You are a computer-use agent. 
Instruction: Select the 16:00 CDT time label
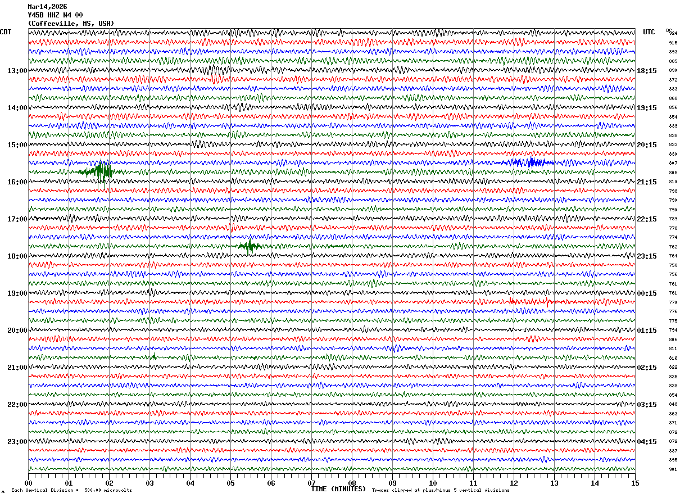coord(17,182)
